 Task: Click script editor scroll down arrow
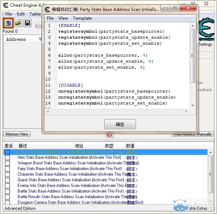tap(193, 106)
